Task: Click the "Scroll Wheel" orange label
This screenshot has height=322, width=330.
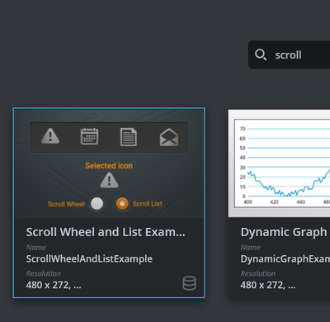Action: 66,204
